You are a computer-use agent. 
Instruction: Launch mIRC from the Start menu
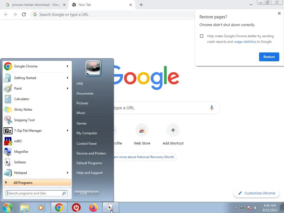[37, 141]
